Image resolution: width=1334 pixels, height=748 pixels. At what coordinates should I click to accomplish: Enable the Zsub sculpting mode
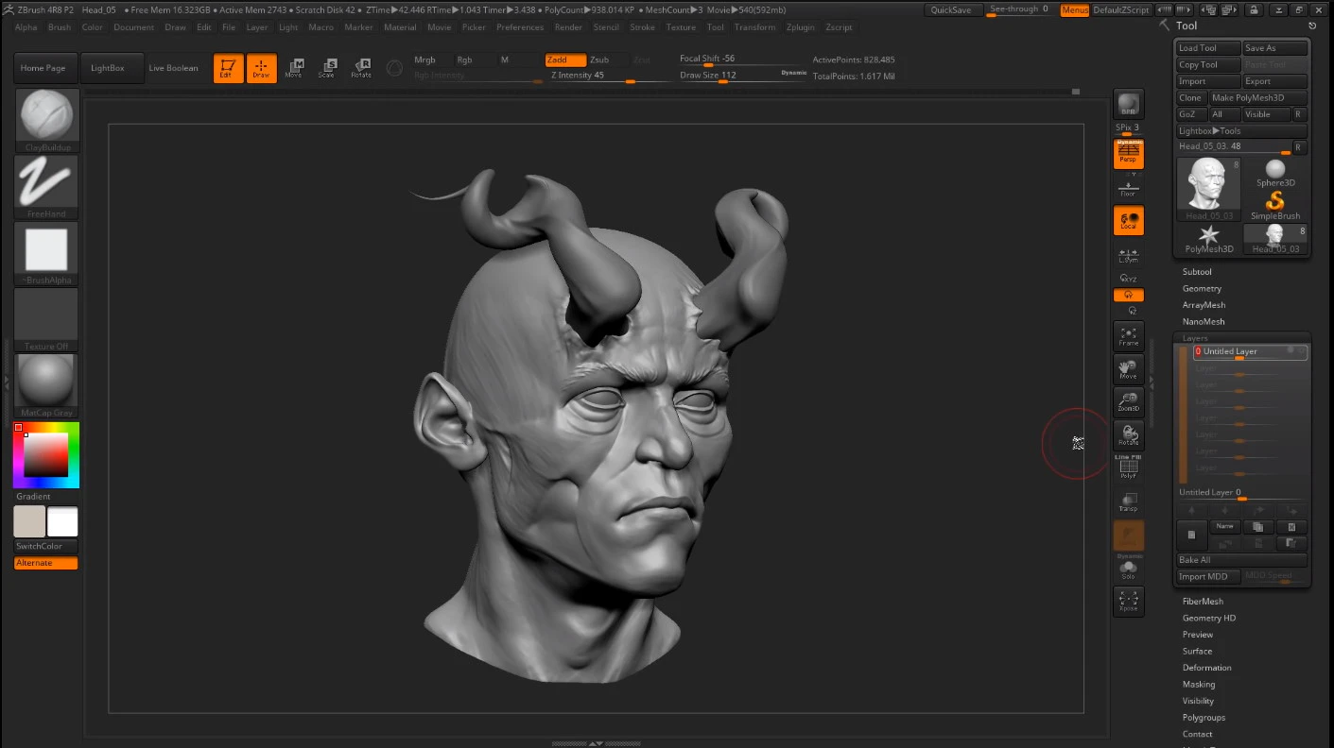coord(602,59)
